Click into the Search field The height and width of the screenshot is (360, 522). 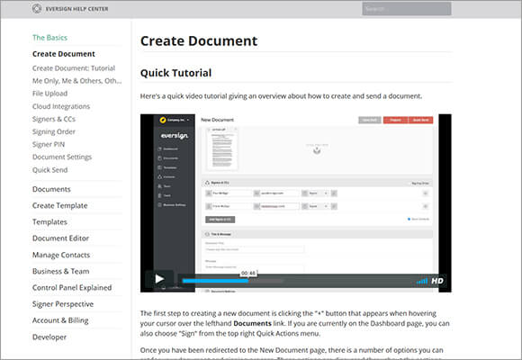(x=407, y=9)
